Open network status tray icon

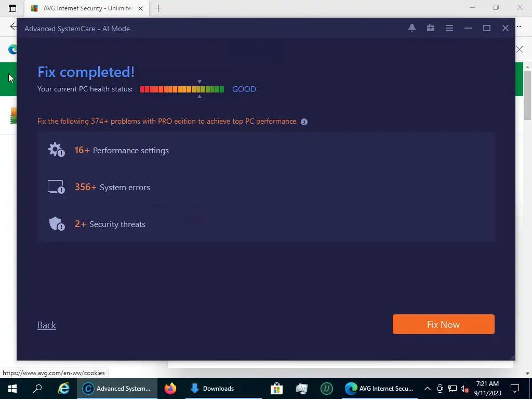tap(453, 389)
